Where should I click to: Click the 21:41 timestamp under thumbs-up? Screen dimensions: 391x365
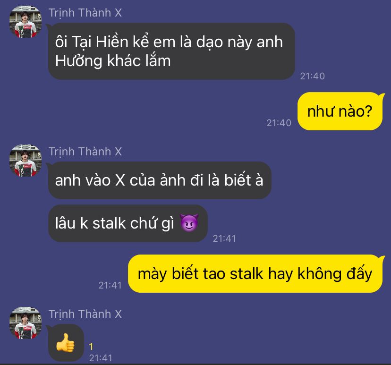pos(101,358)
